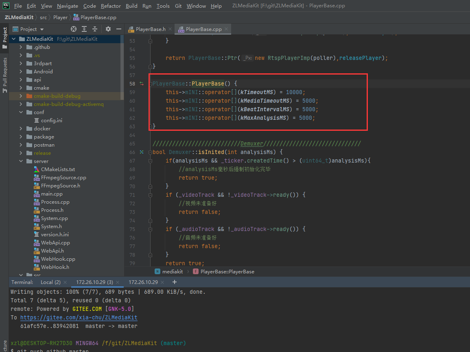Open the Refactor menu
The height and width of the screenshot is (352, 470).
tap(111, 6)
